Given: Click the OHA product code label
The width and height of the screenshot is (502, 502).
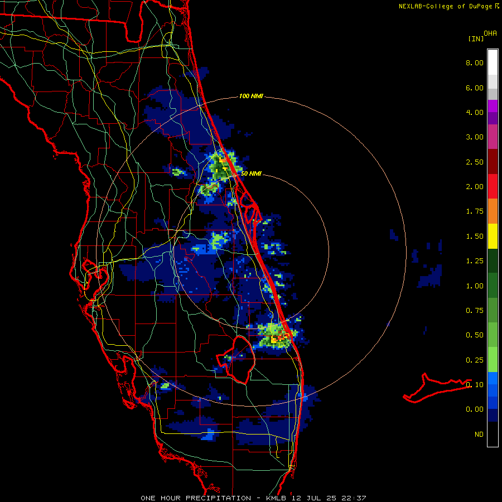Looking at the screenshot, I should coord(490,33).
